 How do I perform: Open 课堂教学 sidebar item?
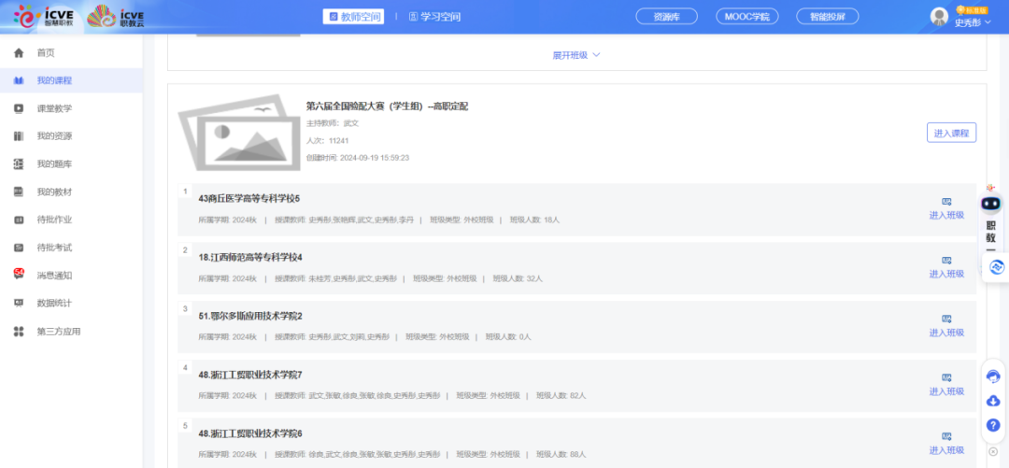pyautogui.click(x=54, y=108)
